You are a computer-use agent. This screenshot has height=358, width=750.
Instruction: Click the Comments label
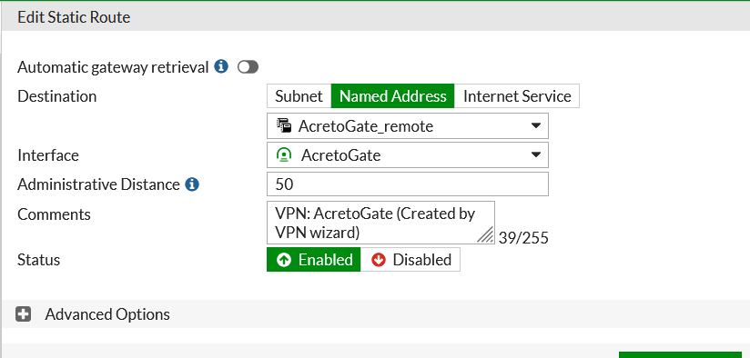[54, 214]
